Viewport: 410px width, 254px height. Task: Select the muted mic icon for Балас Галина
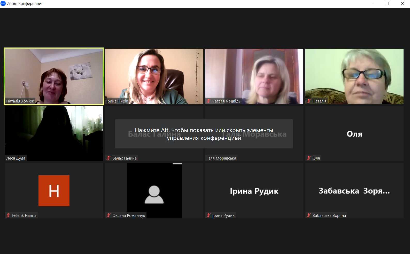coord(109,158)
